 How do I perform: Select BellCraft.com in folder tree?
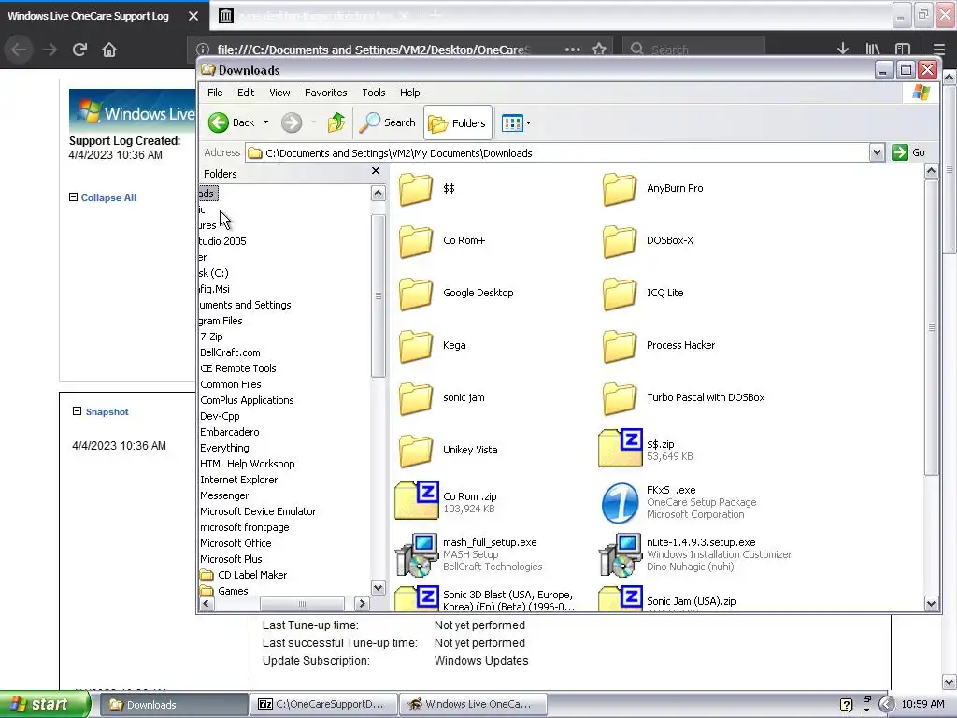coord(230,352)
